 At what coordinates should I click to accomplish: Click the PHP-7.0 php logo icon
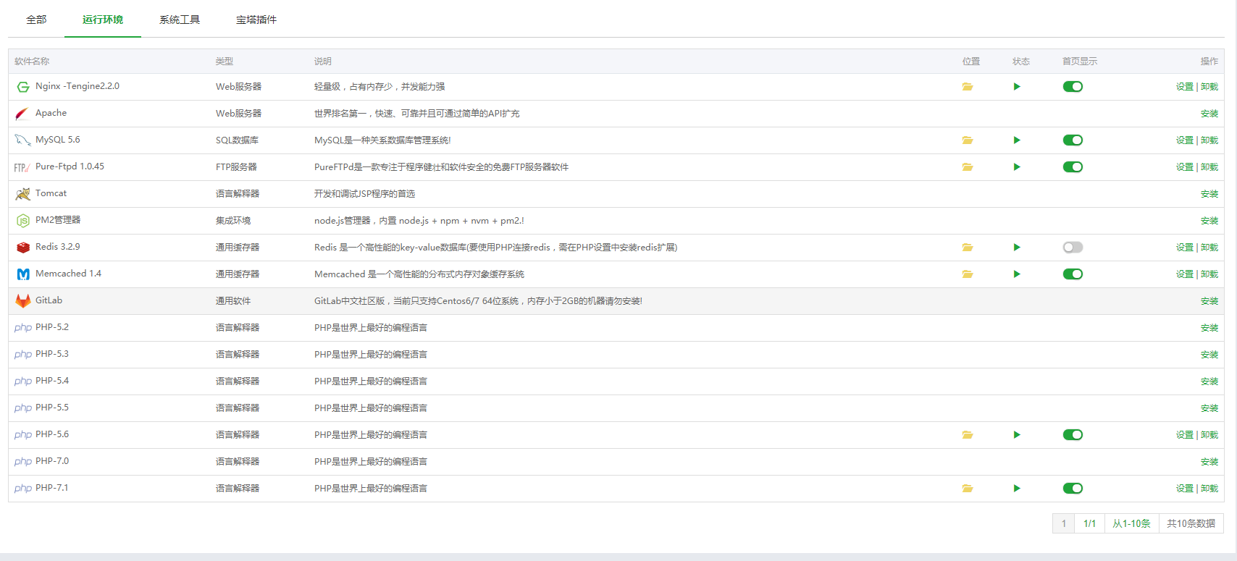point(23,462)
